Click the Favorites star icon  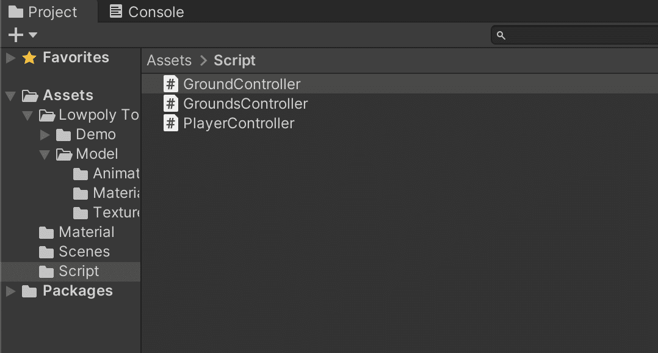(29, 58)
